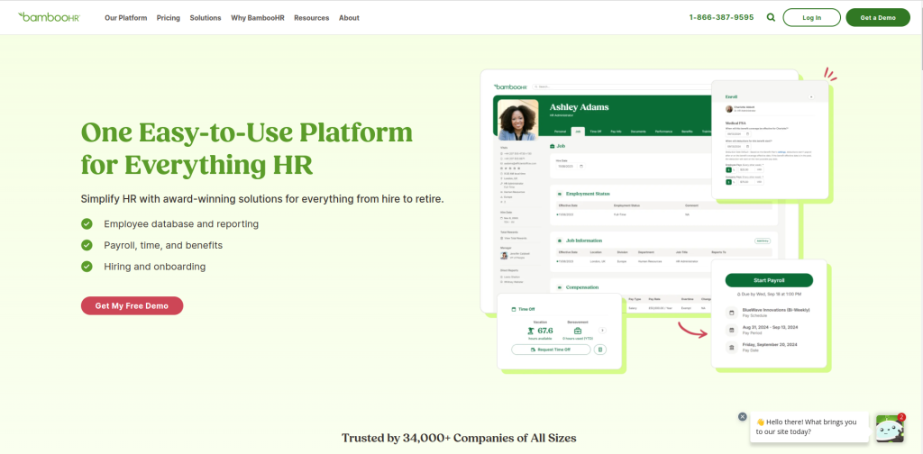Open the Why BambooHR menu item
923x454 pixels.
(257, 18)
